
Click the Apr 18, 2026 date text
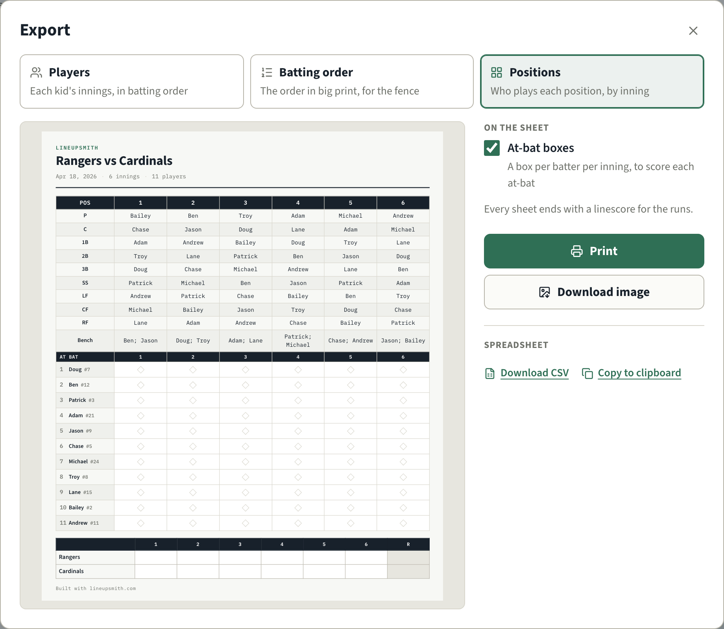76,176
